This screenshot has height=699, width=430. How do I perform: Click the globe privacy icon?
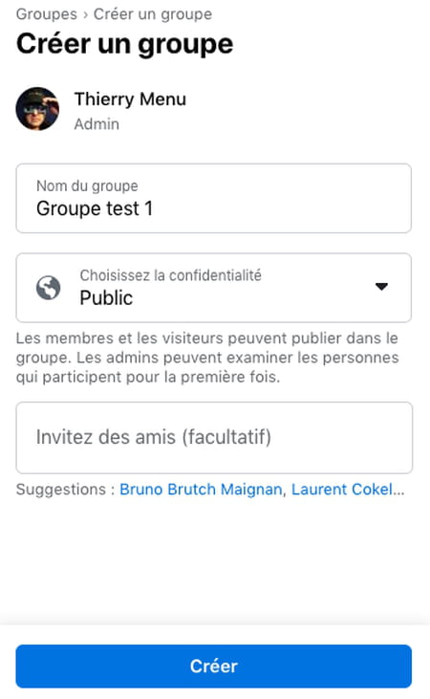48,288
